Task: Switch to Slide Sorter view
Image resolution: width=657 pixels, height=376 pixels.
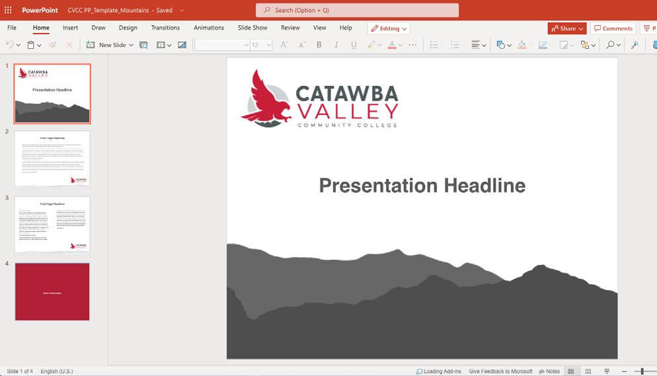Action: [588, 371]
